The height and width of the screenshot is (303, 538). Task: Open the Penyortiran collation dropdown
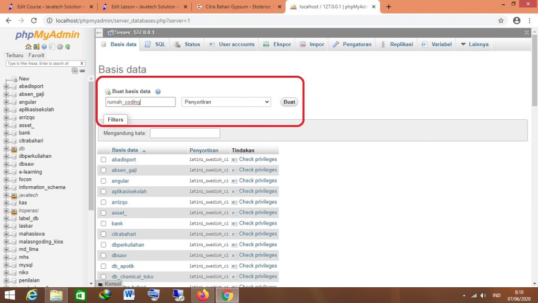(x=226, y=102)
